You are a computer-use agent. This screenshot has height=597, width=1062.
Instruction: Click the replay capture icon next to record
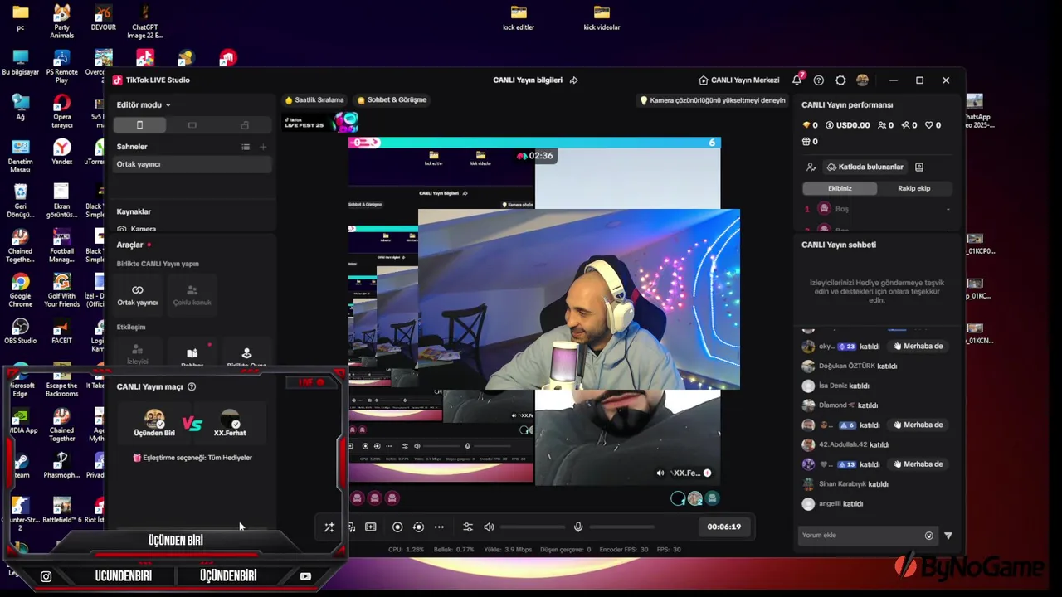point(418,527)
